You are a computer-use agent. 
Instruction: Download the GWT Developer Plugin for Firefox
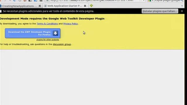click(32, 33)
